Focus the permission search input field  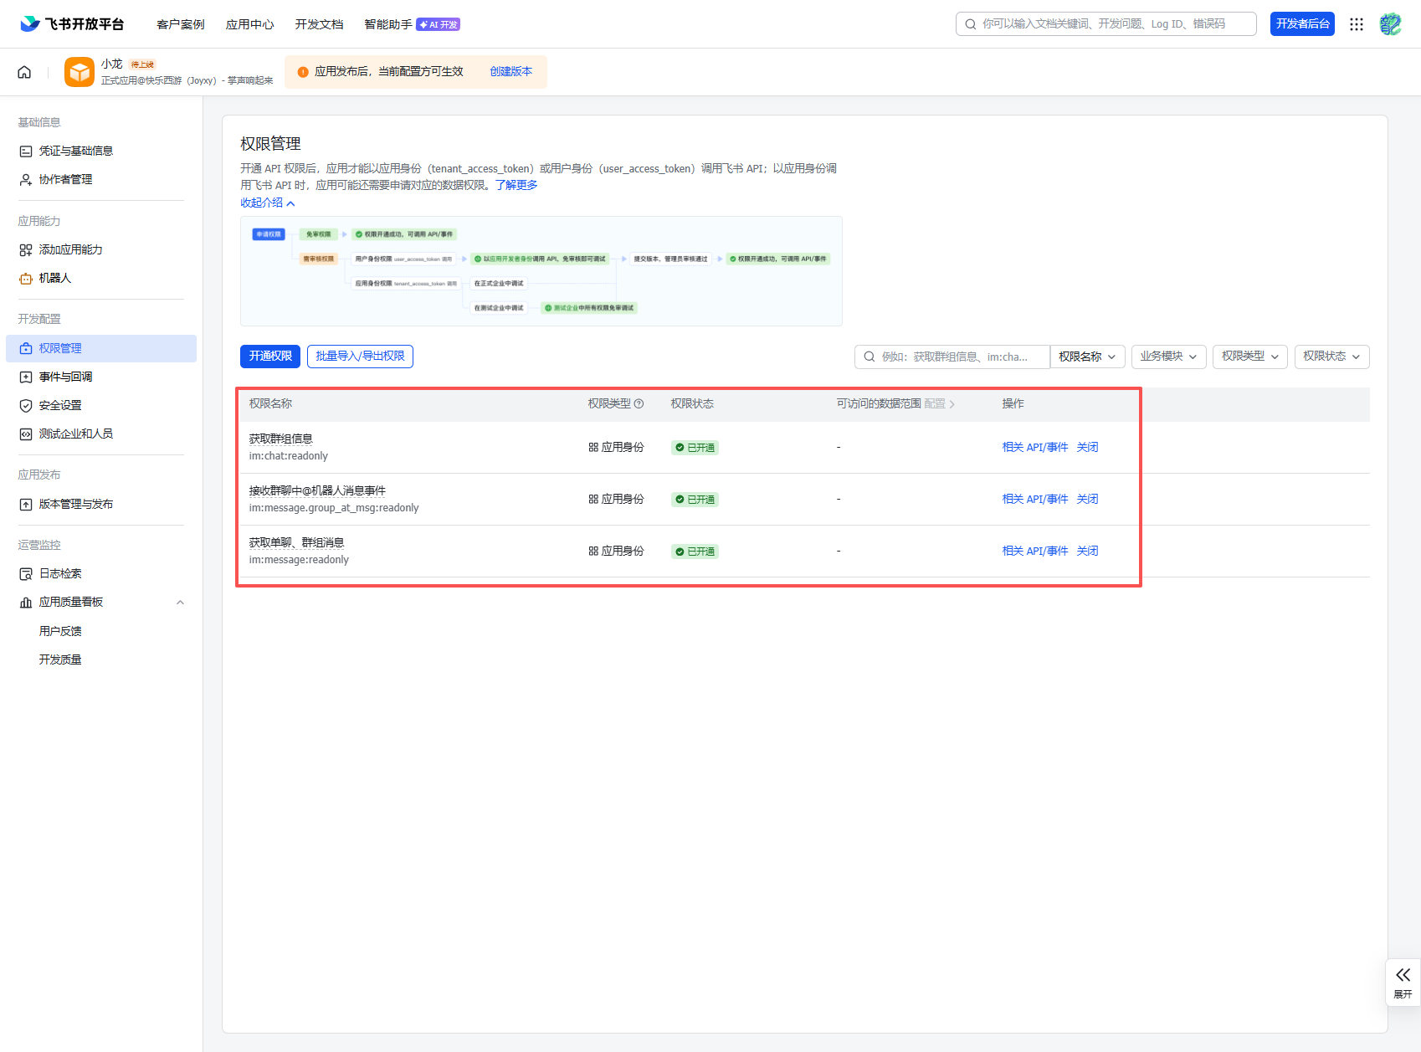point(952,357)
